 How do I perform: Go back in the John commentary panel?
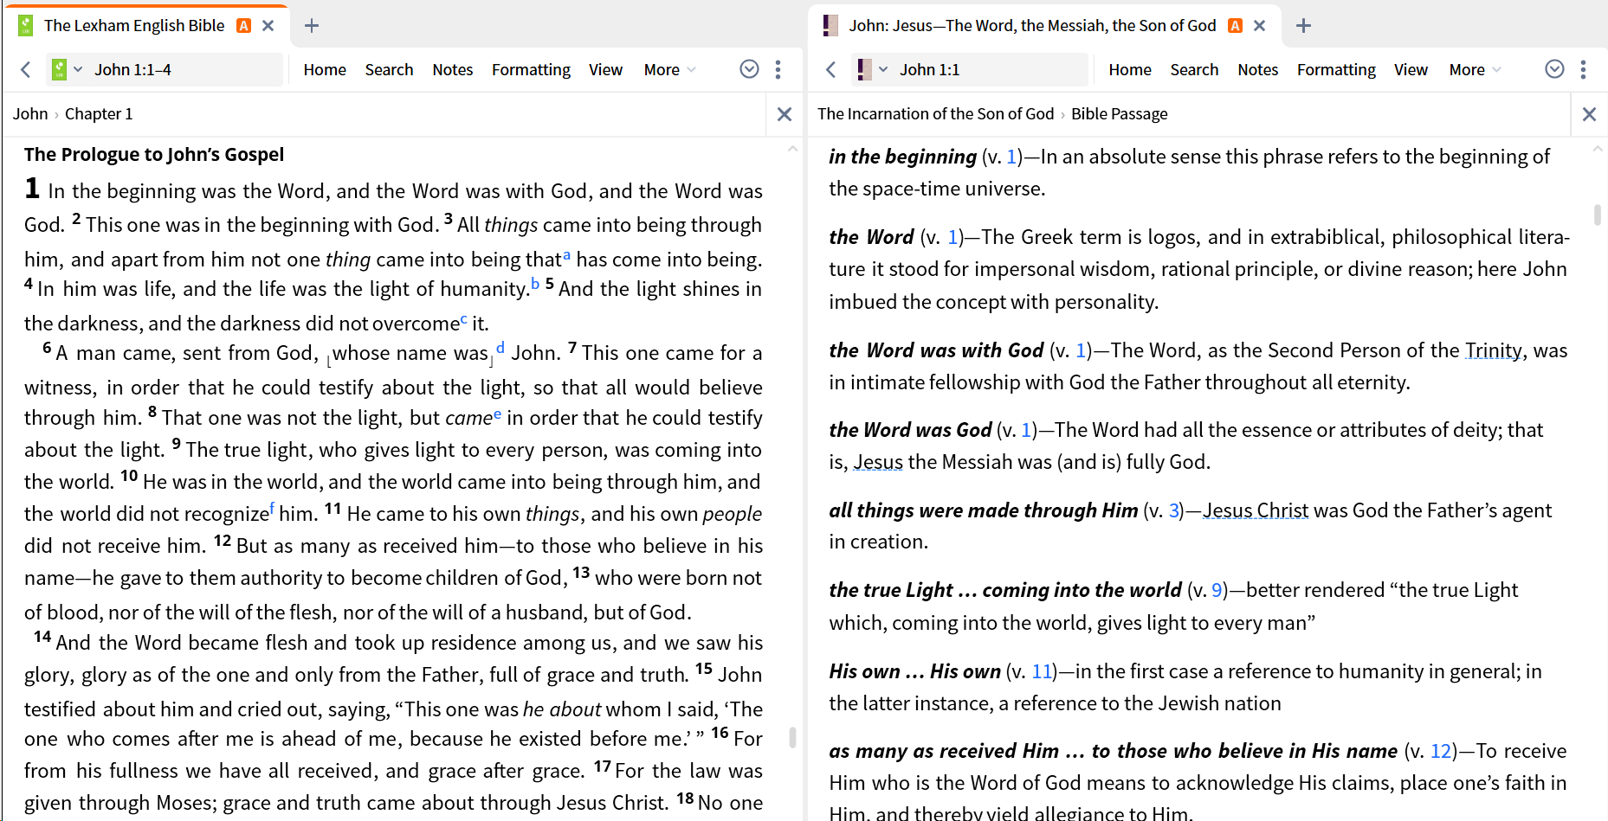point(831,69)
